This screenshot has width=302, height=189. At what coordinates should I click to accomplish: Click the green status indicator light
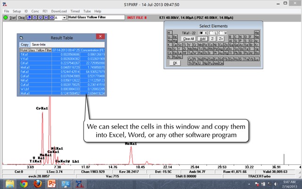pos(5,17)
